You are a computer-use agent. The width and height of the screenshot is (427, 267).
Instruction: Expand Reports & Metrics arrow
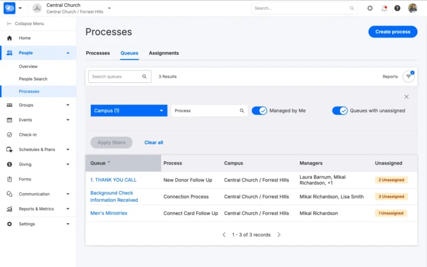[x=68, y=209]
